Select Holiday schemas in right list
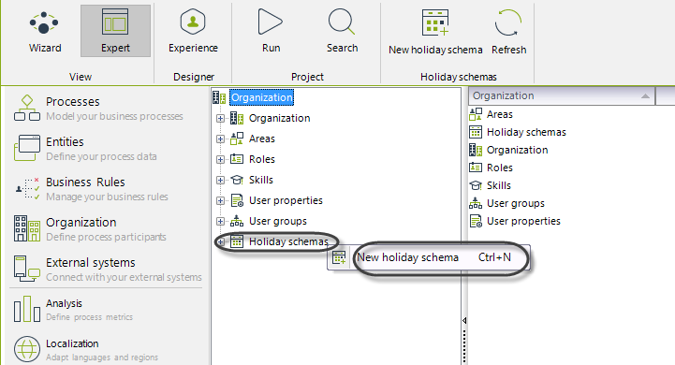 pos(526,132)
